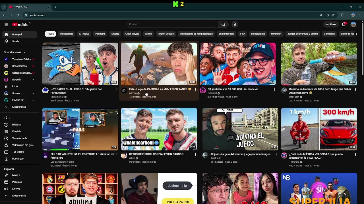Open the notifications bell

(x=344, y=24)
